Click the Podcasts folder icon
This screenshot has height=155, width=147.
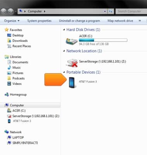pyautogui.click(x=9, y=78)
